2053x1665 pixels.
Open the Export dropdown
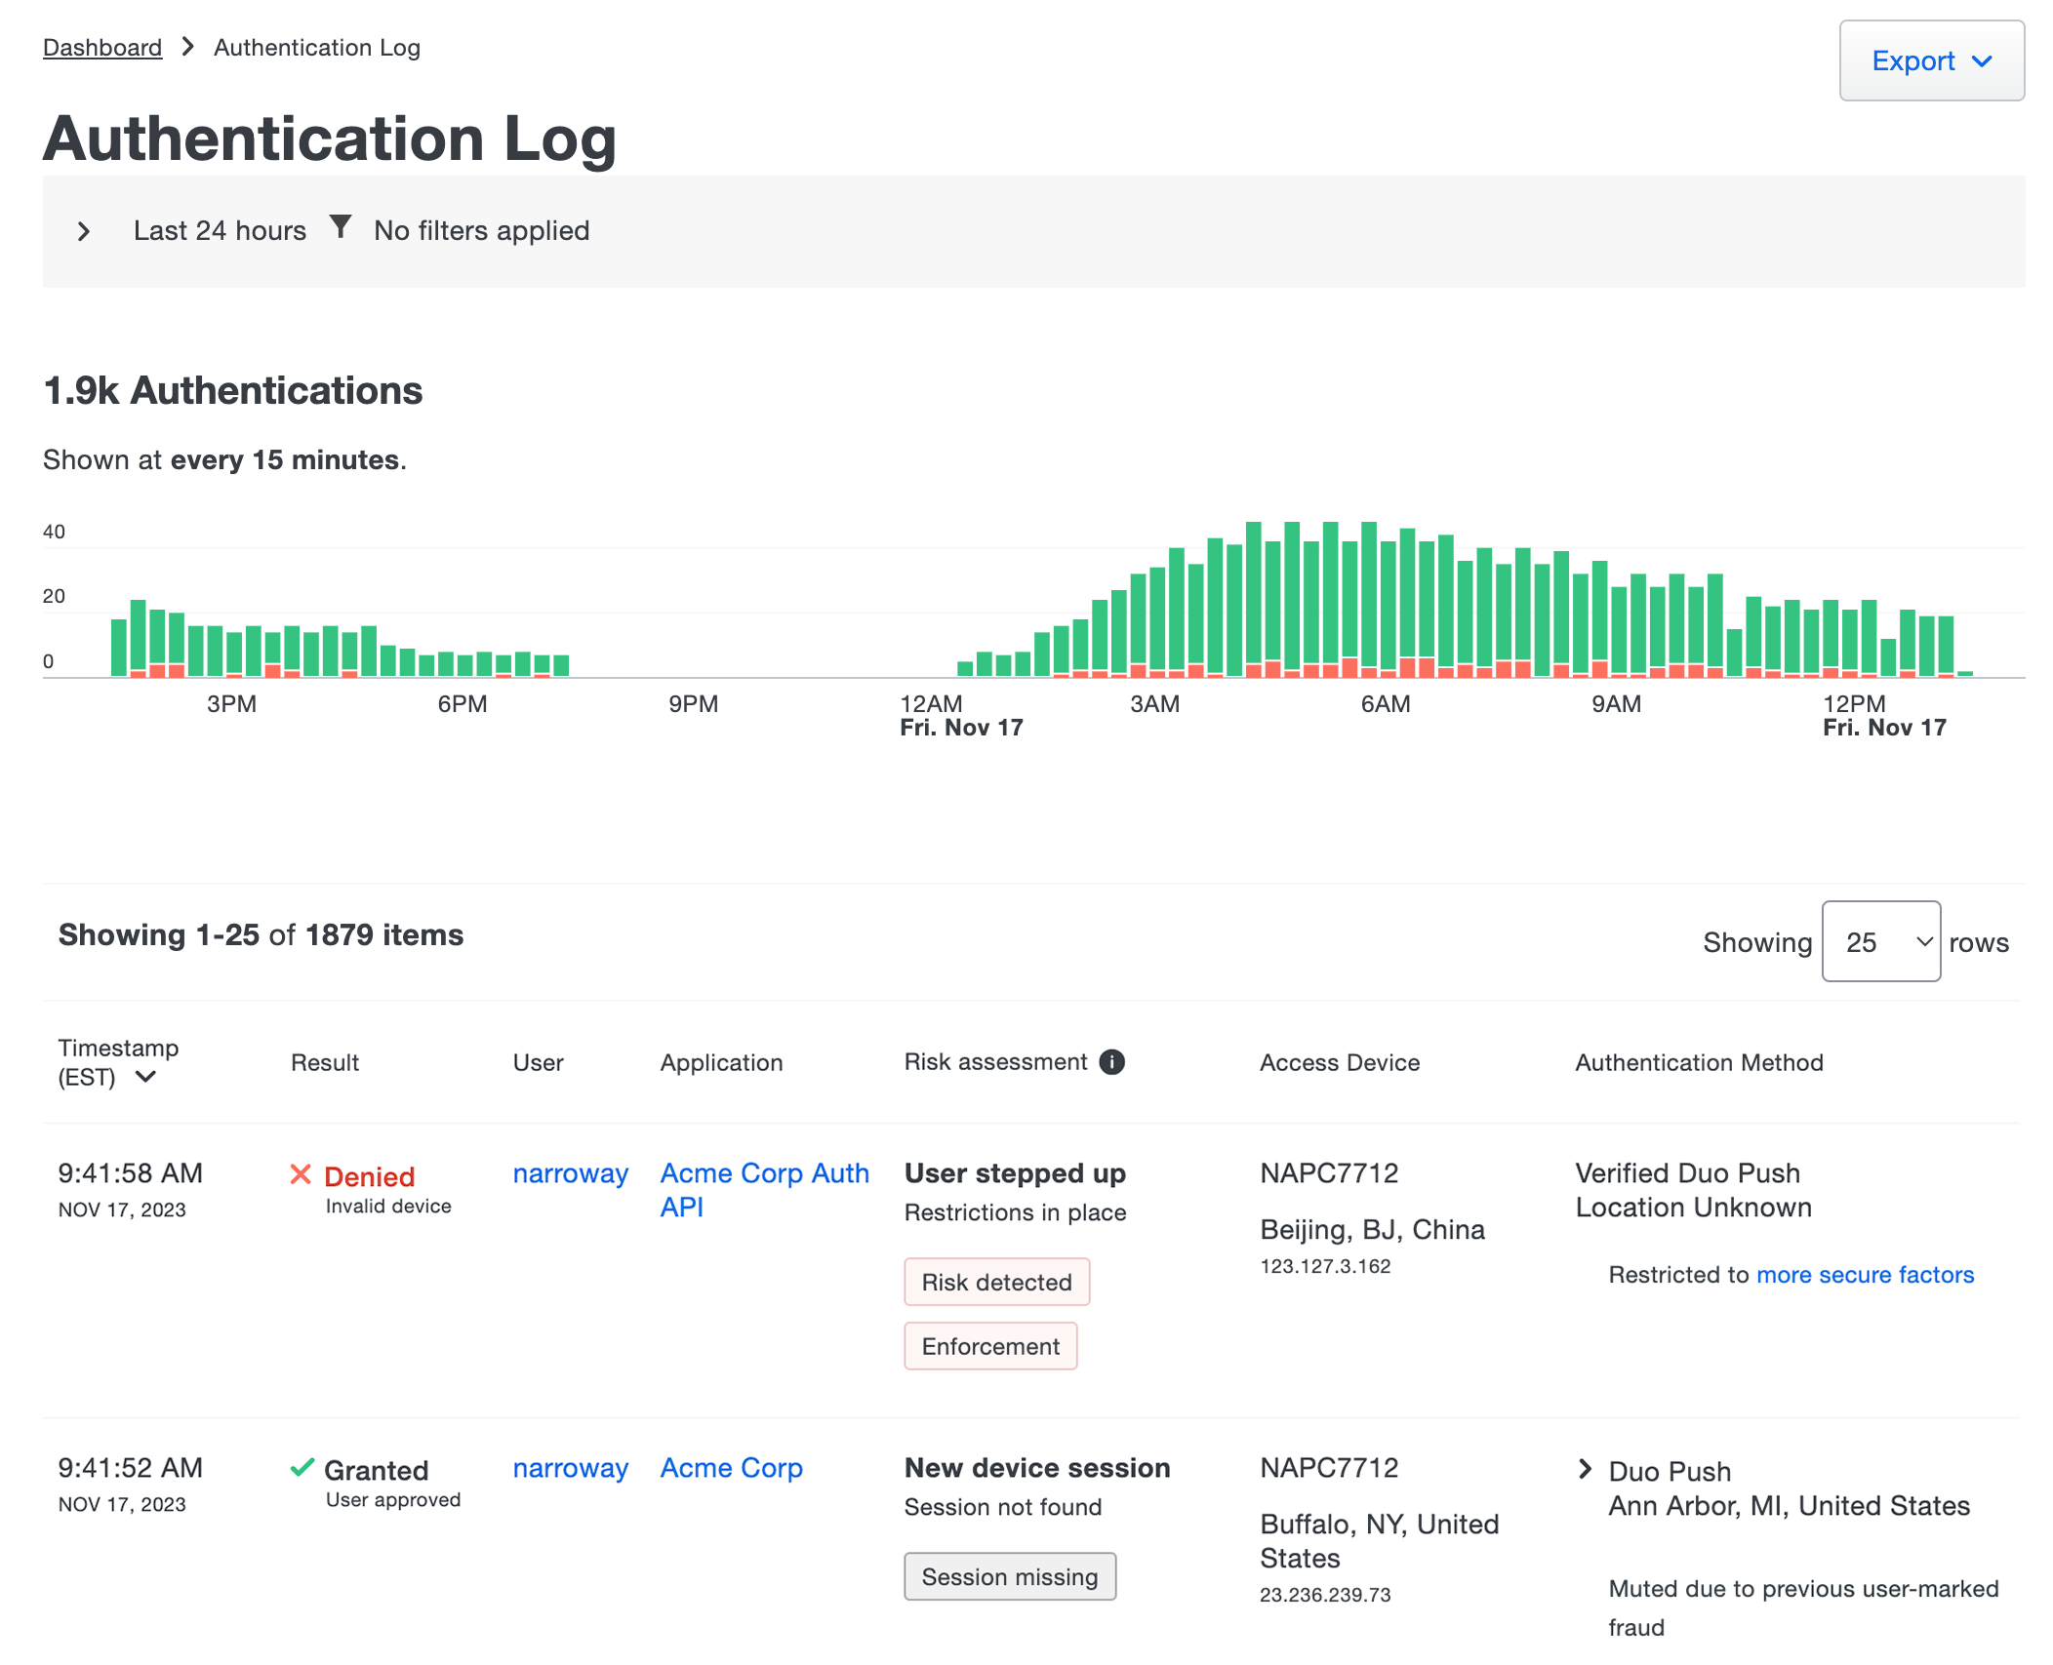(1931, 60)
